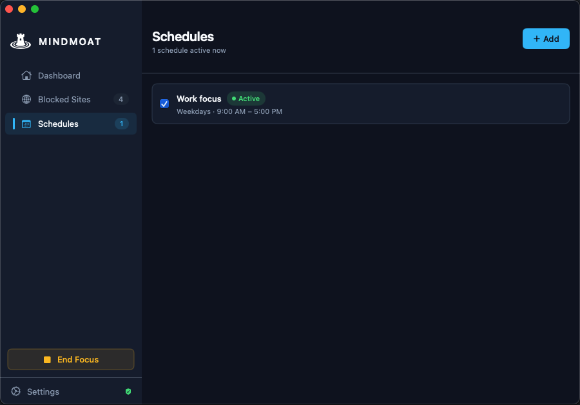
Task: Click the MindMoat castle logo
Action: [x=20, y=41]
